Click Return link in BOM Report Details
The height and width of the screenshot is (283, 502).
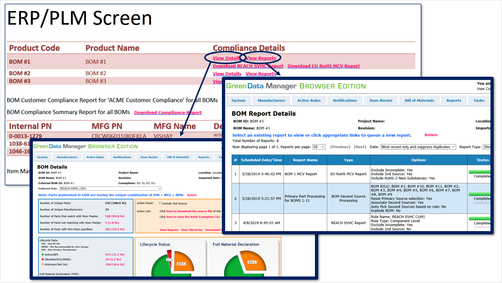pyautogui.click(x=431, y=135)
